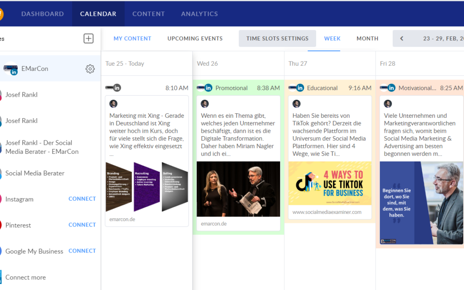This screenshot has height=290, width=464.
Task: Switch to the Month view
Action: [x=367, y=39]
